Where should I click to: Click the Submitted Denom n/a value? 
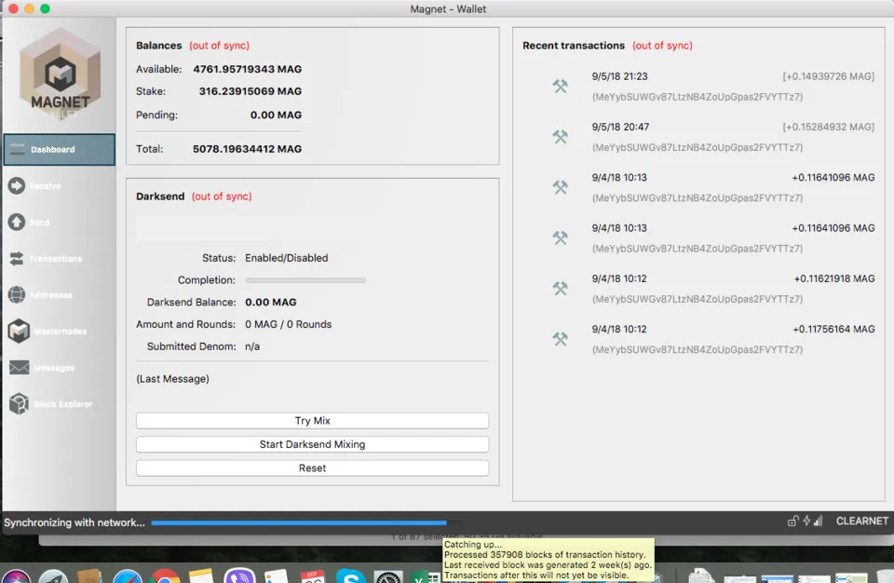(x=252, y=346)
